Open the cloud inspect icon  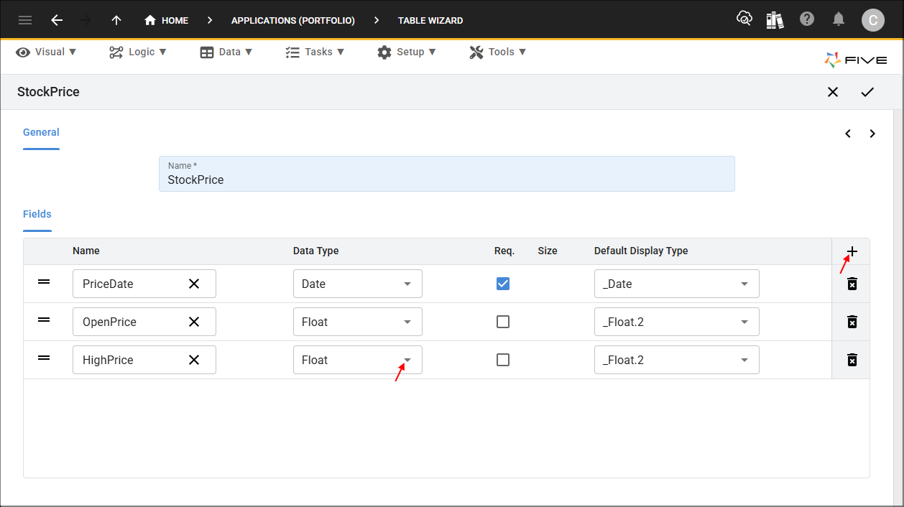[x=744, y=19]
